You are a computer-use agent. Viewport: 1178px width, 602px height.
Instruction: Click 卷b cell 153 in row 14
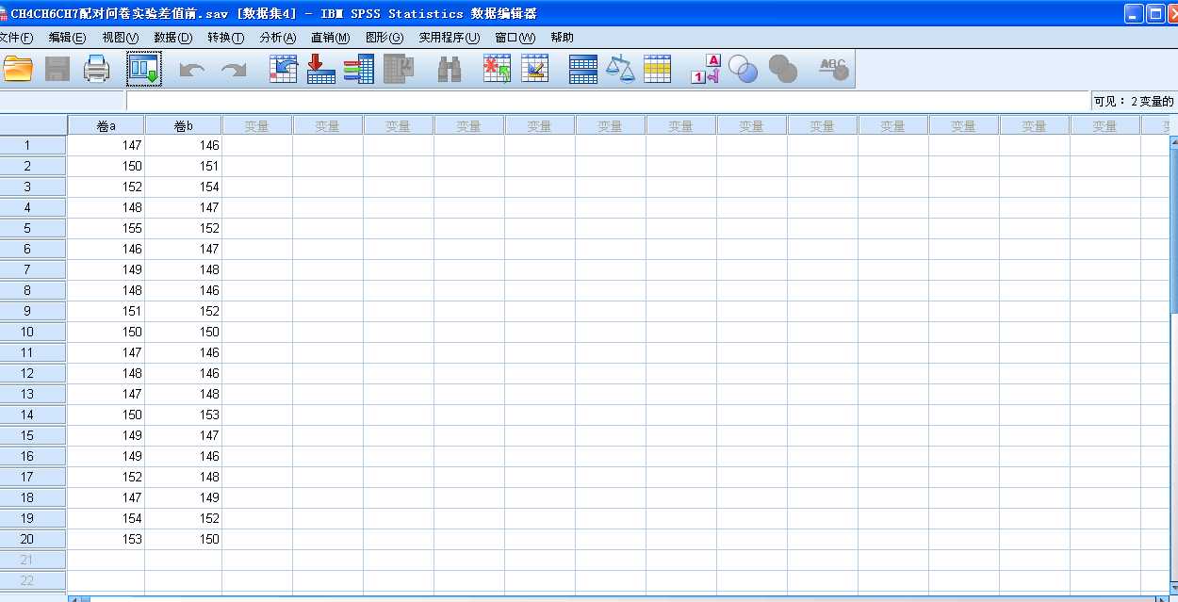tap(183, 415)
